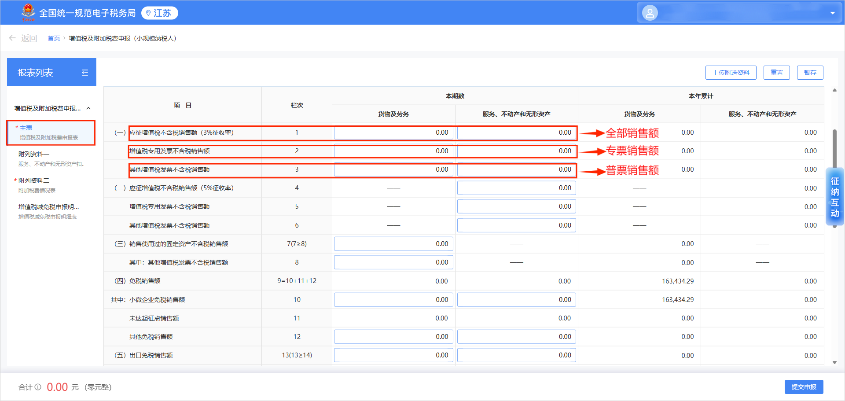
Task: Submit the form with 提交申报
Action: pyautogui.click(x=804, y=387)
